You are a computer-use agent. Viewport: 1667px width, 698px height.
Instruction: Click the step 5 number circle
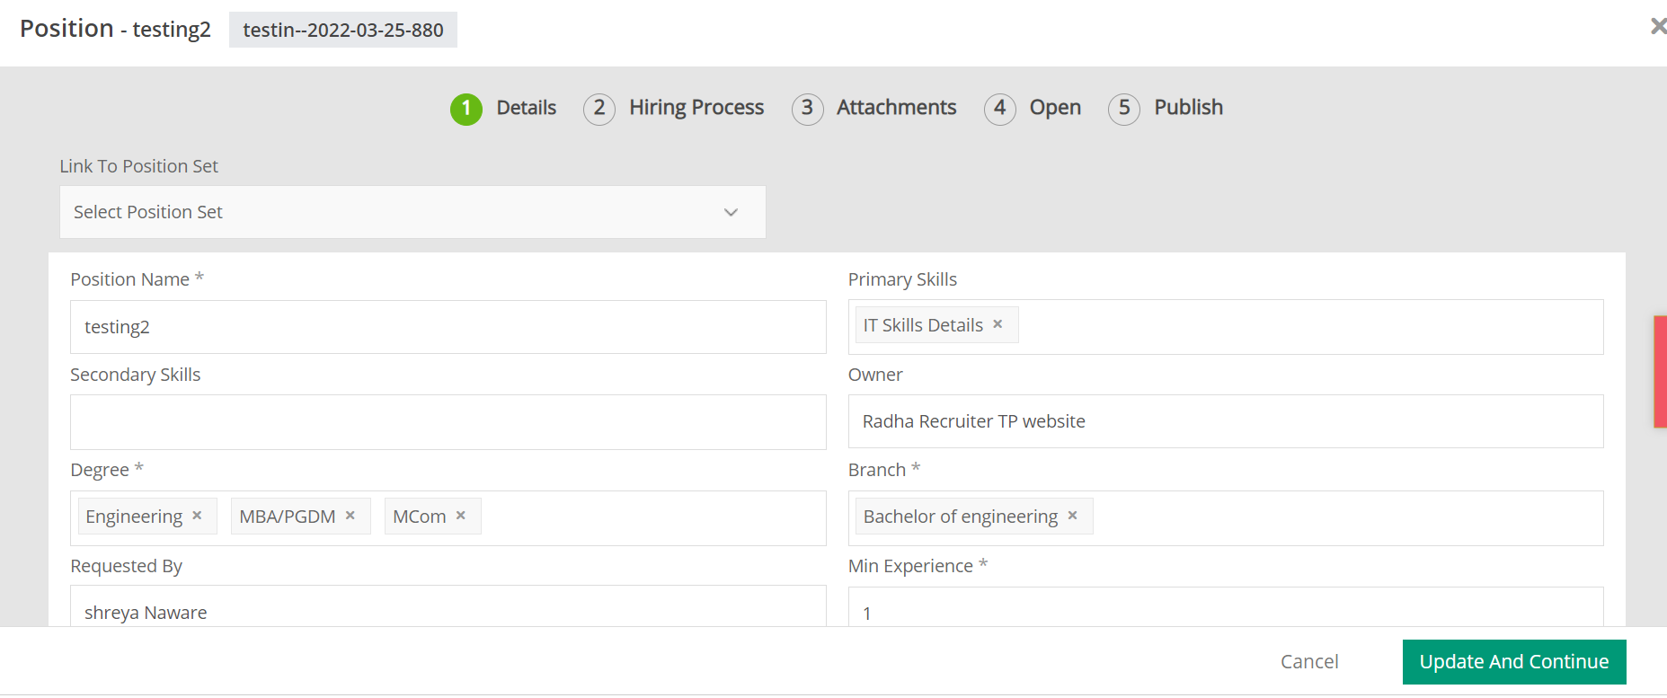tap(1124, 110)
